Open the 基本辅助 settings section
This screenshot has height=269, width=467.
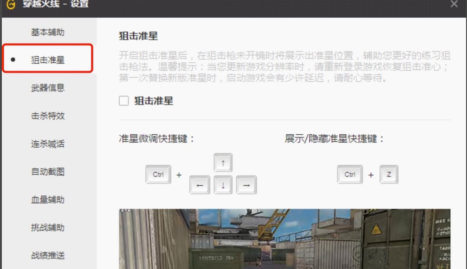48,32
